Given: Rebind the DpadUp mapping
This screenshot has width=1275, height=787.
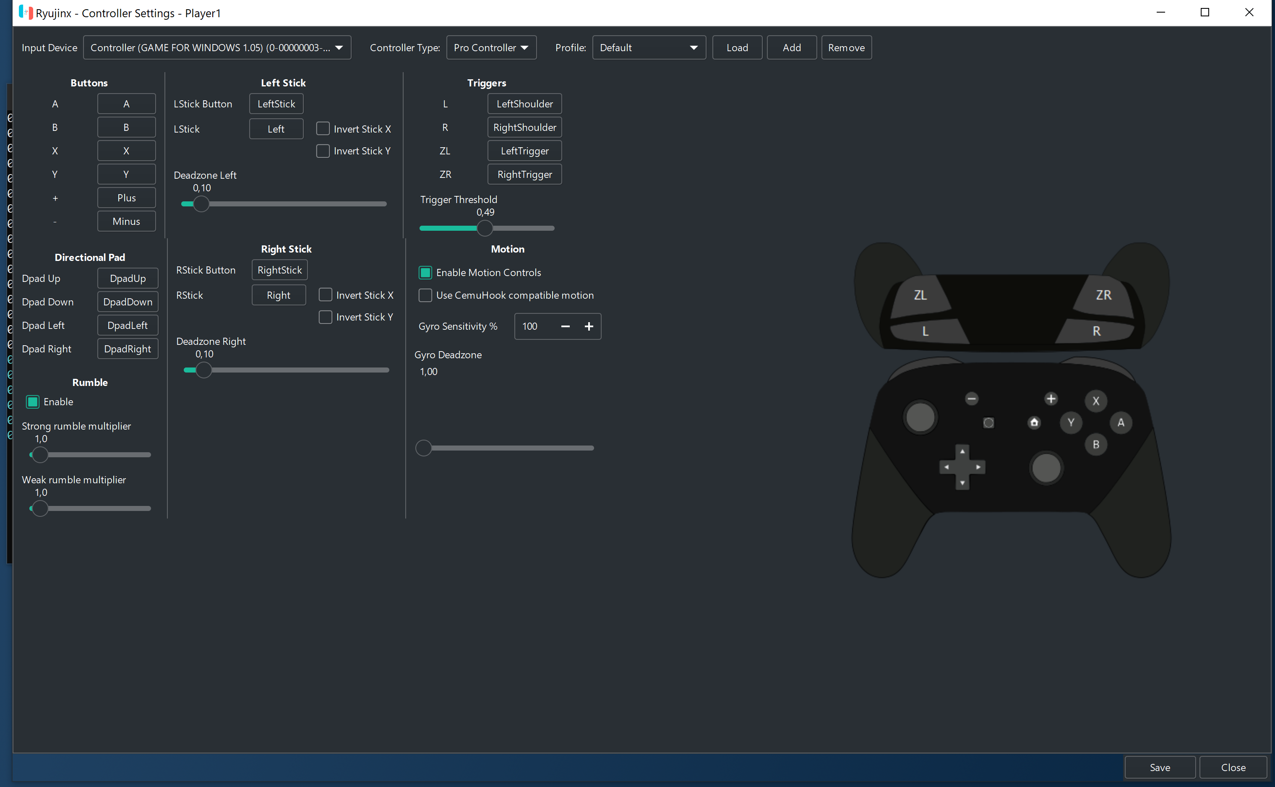Looking at the screenshot, I should click(128, 278).
